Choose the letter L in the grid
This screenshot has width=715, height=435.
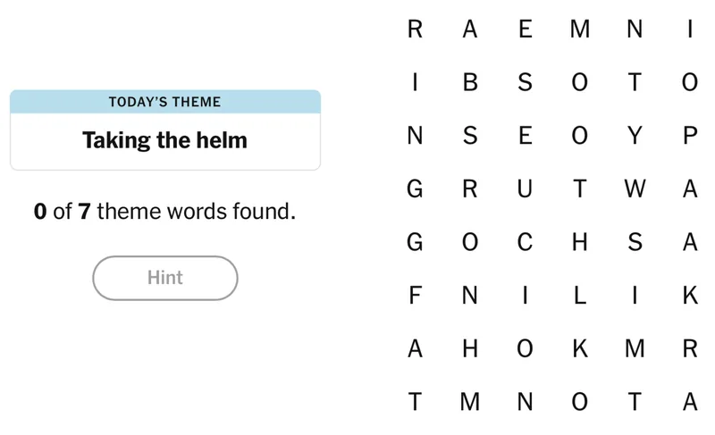pyautogui.click(x=580, y=296)
